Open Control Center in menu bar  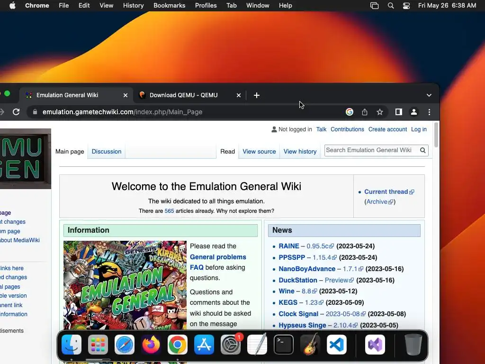click(406, 6)
